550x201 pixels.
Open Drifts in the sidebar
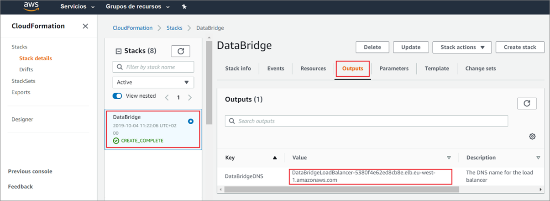[x=26, y=69]
